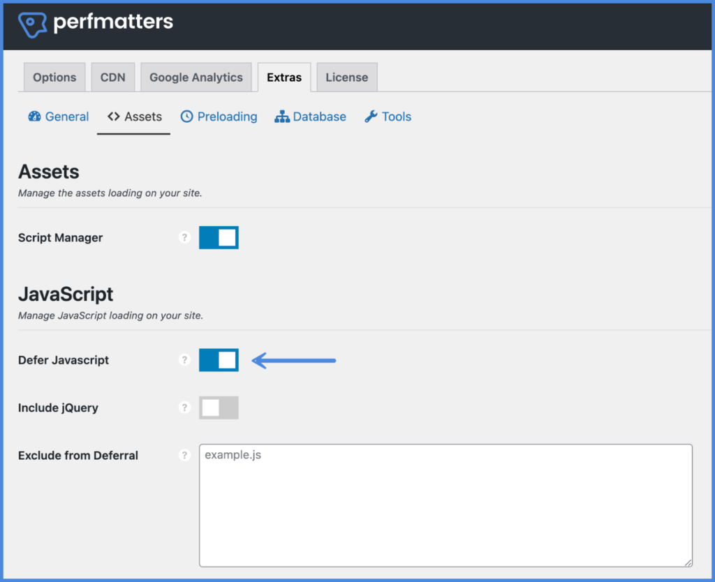Click 'Manage JavaScript loading on your site.' text
The width and height of the screenshot is (715, 582).
(110, 315)
